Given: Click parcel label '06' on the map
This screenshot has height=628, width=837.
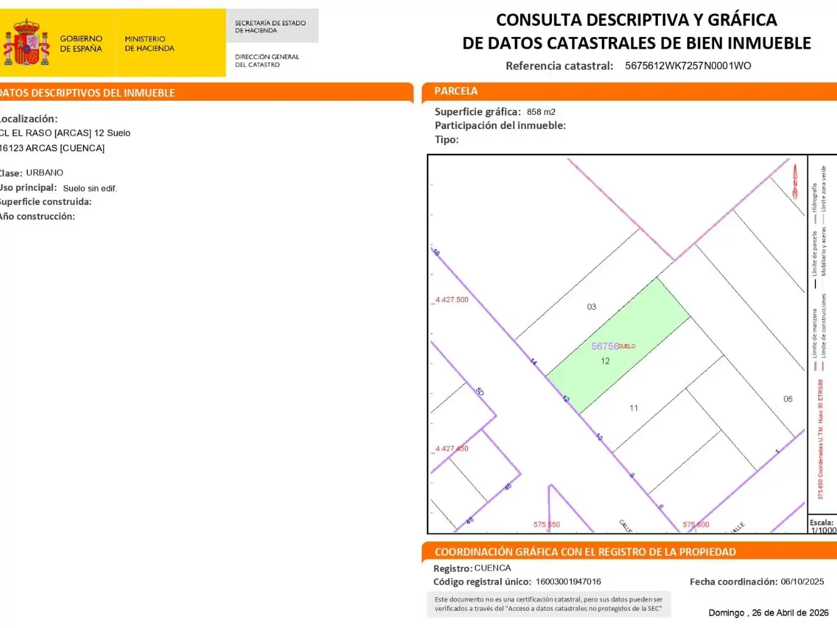Looking at the screenshot, I should tap(788, 399).
